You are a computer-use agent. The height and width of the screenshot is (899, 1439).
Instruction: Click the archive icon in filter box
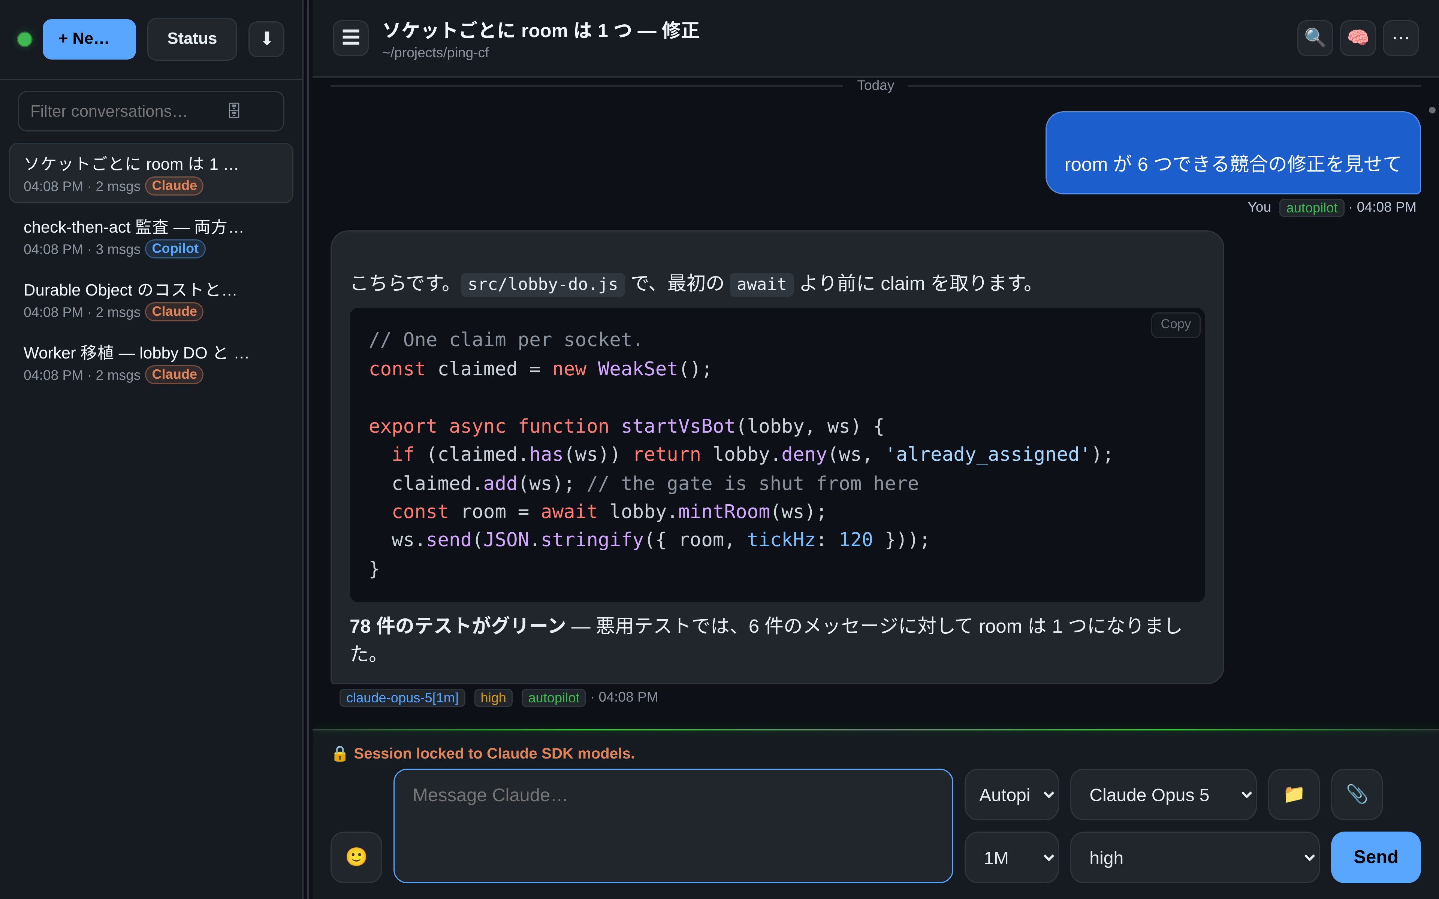pos(234,111)
